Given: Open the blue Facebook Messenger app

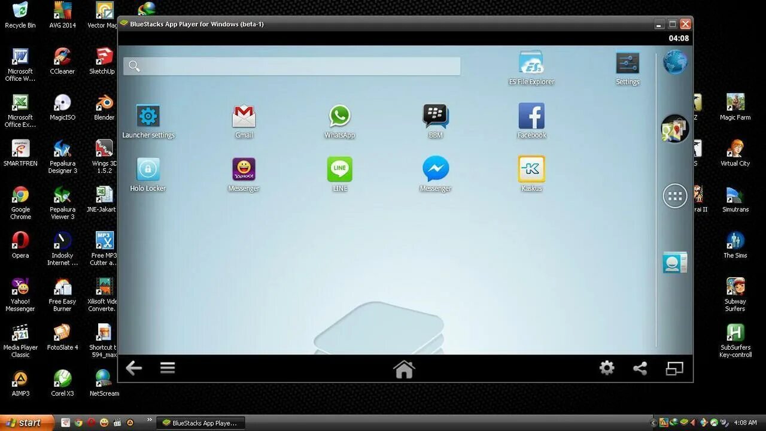Looking at the screenshot, I should click(435, 169).
